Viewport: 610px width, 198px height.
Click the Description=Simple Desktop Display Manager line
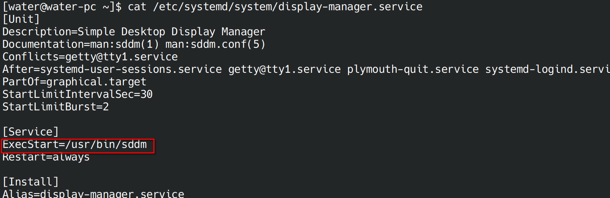[x=134, y=32]
